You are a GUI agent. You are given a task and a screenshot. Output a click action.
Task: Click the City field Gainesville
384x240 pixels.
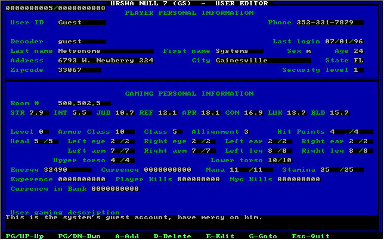(264, 61)
